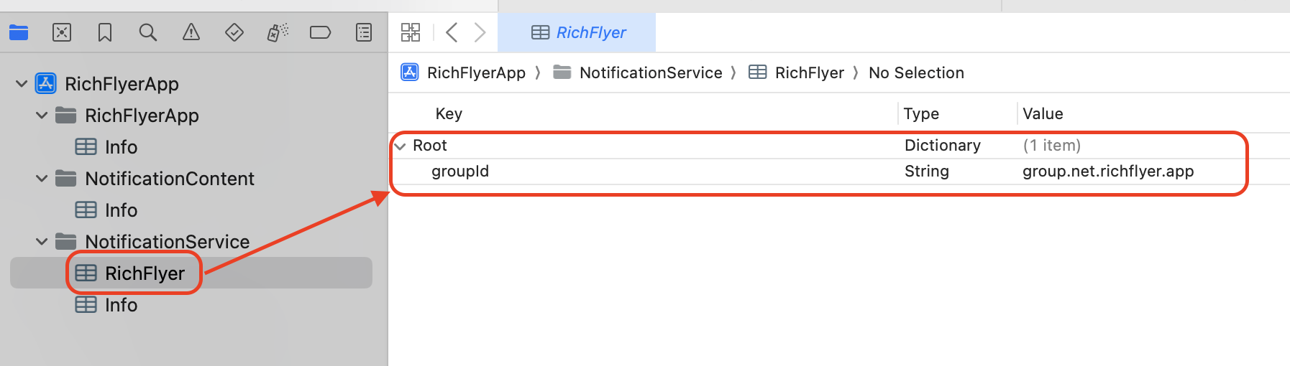This screenshot has height=366, width=1290.
Task: Open the Bookmark navigator
Action: (x=105, y=32)
